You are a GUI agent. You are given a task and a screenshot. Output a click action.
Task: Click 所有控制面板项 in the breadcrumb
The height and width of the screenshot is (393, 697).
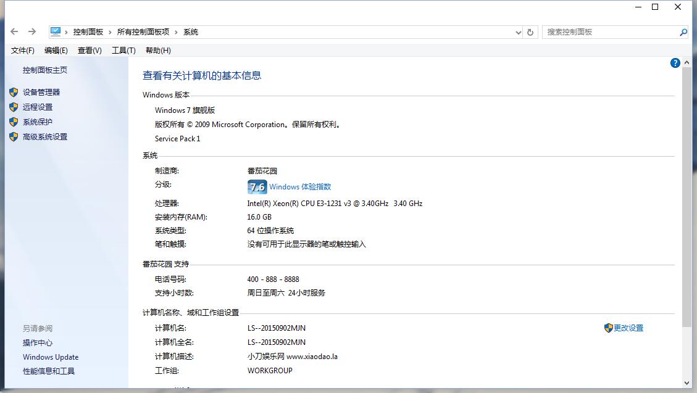143,32
